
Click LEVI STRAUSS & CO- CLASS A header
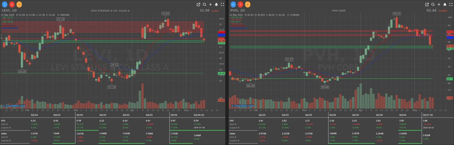[110, 11]
